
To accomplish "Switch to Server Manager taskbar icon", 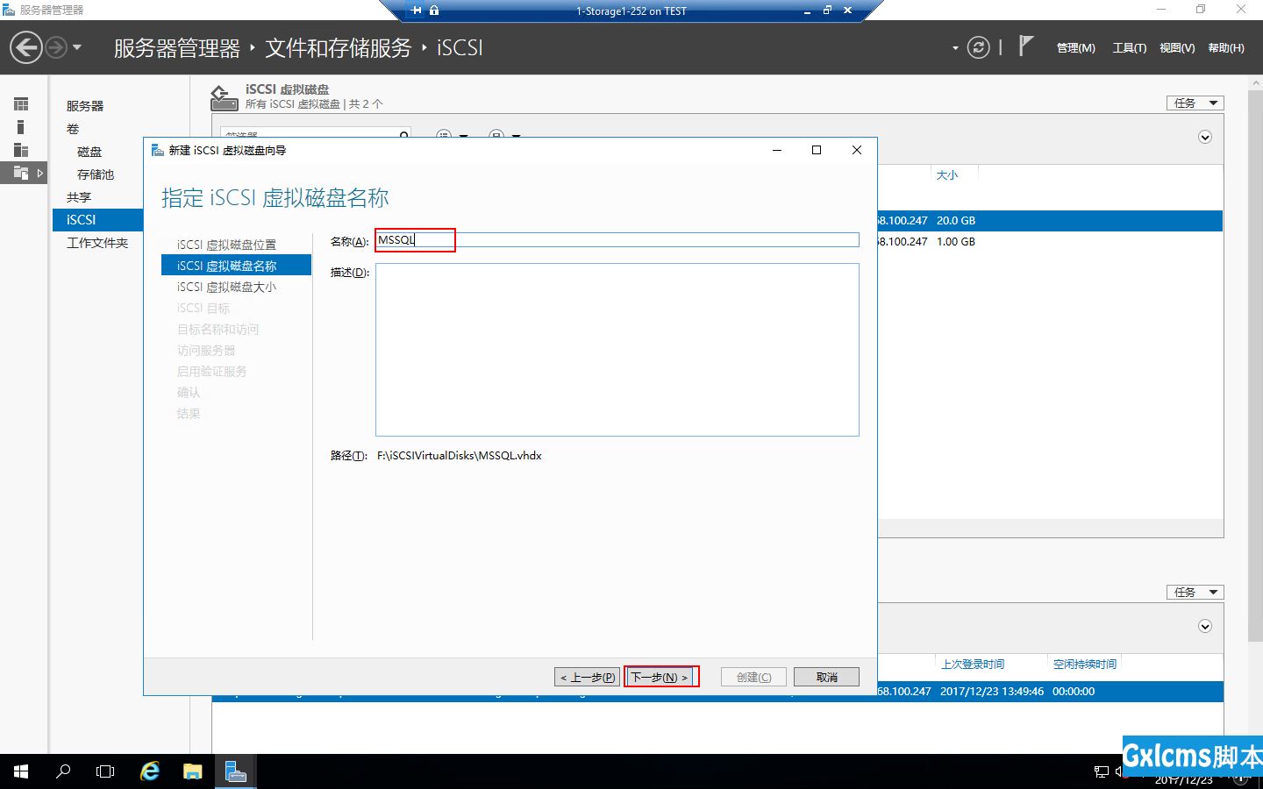I will 235,771.
